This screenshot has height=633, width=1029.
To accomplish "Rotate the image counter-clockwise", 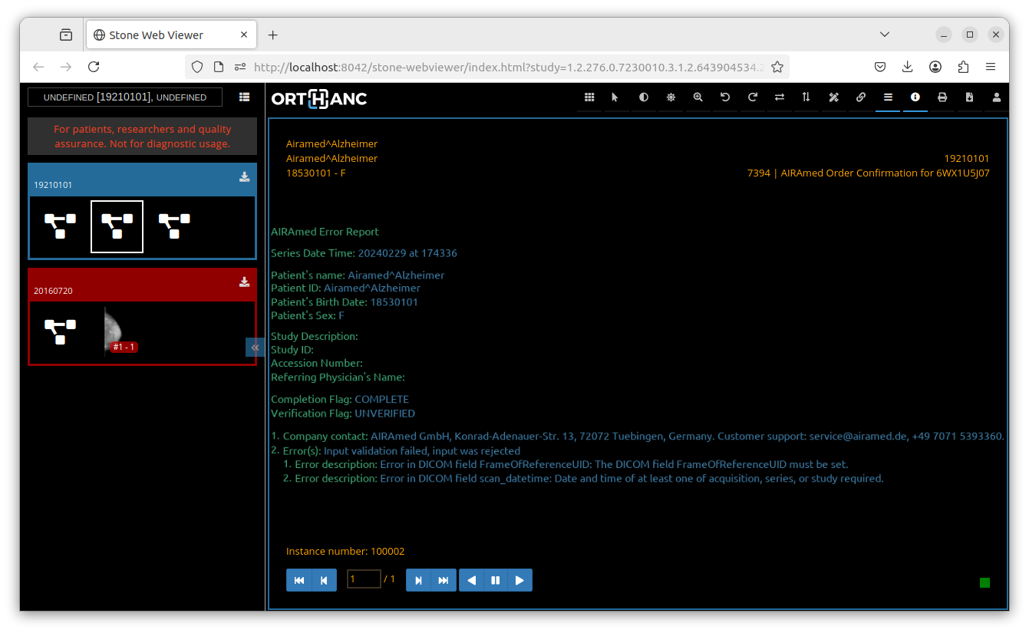I will click(725, 97).
